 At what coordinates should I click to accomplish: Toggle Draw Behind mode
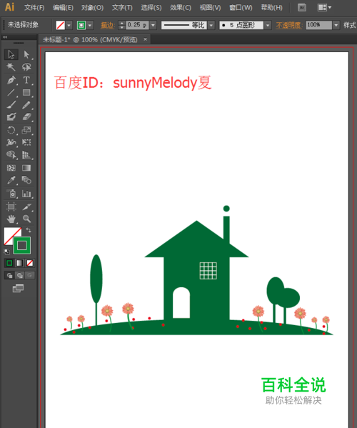coord(20,275)
